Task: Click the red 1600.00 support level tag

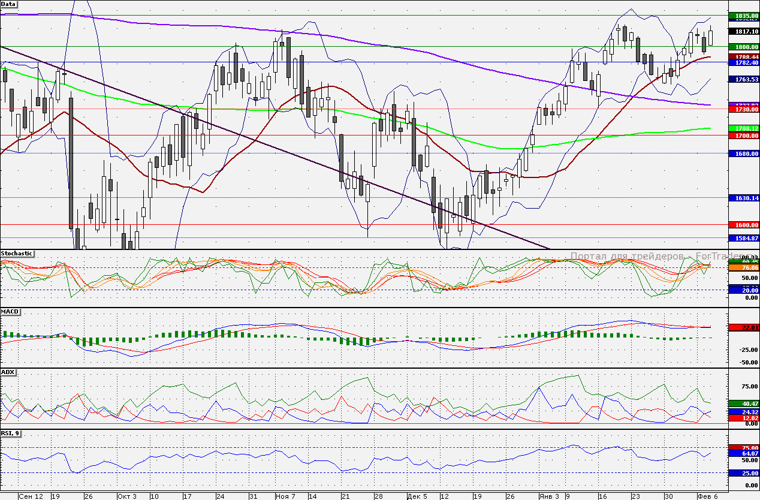Action: tap(743, 225)
